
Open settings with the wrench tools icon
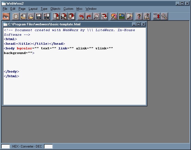[164, 16]
